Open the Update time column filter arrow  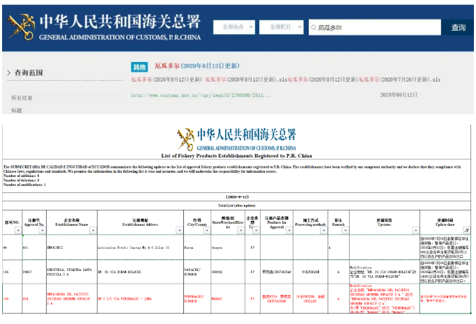[466, 230]
